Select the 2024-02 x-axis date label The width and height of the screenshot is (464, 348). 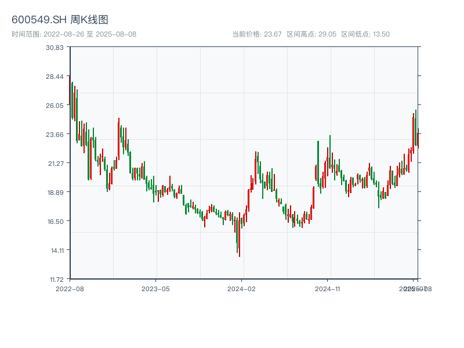coord(242,288)
